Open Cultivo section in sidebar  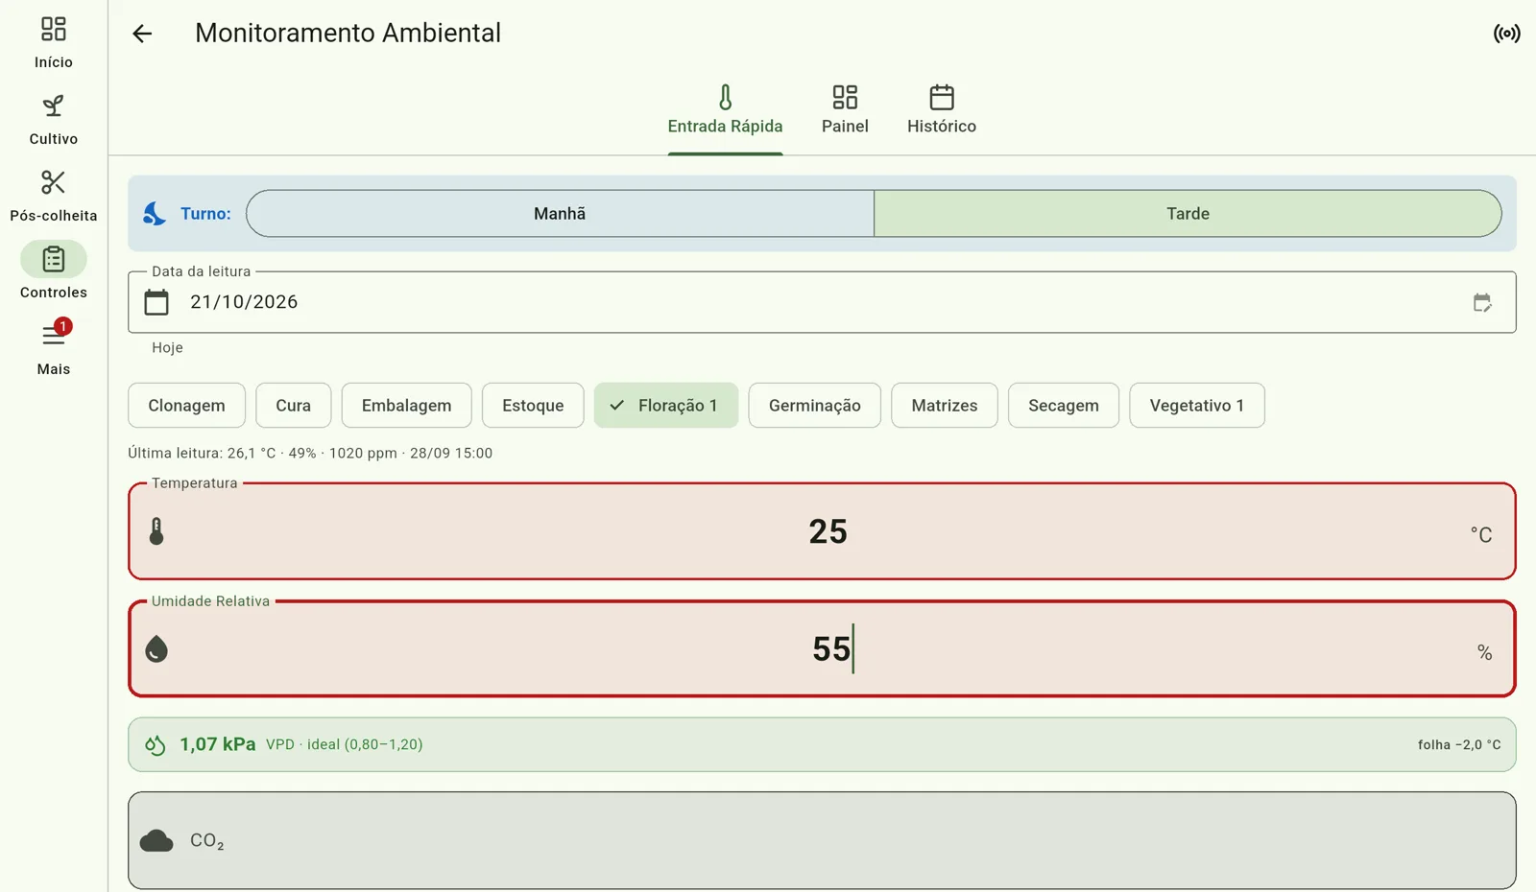pos(54,120)
